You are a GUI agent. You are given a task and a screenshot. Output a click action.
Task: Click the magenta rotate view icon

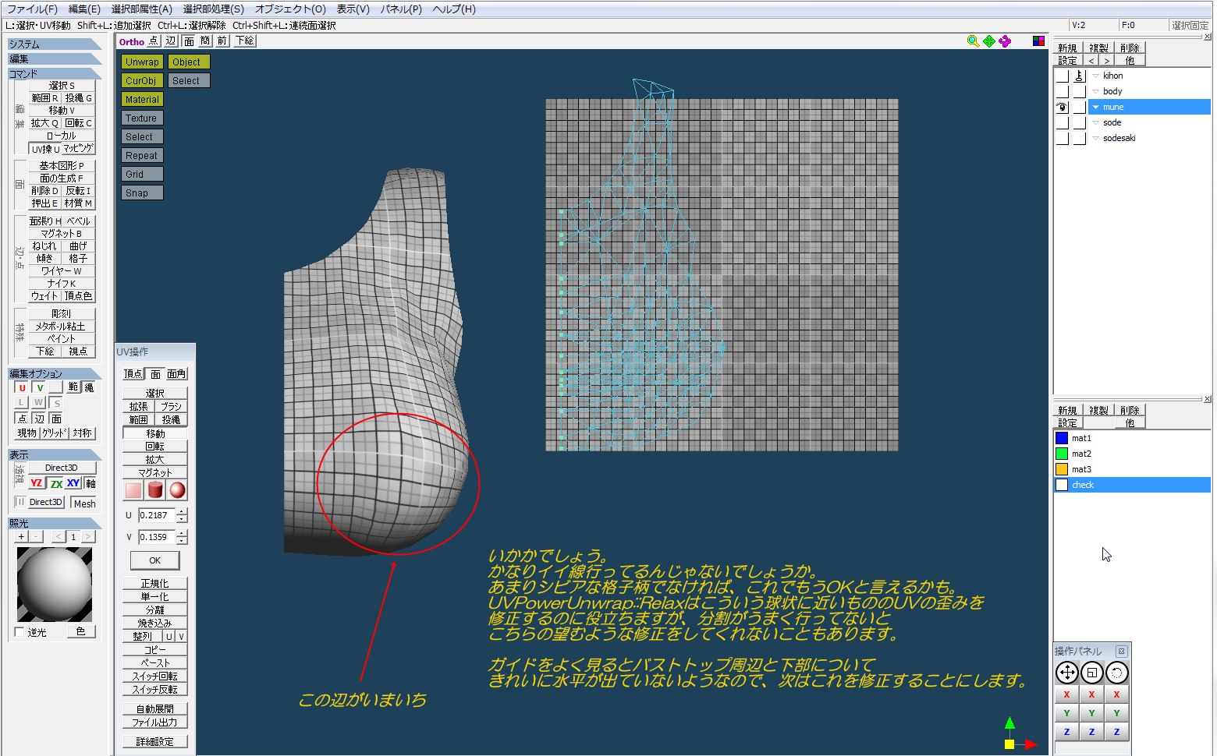(1005, 41)
